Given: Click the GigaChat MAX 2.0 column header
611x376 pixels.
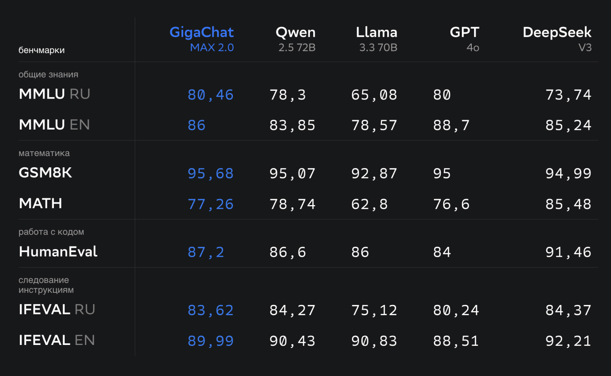Looking at the screenshot, I should (202, 39).
